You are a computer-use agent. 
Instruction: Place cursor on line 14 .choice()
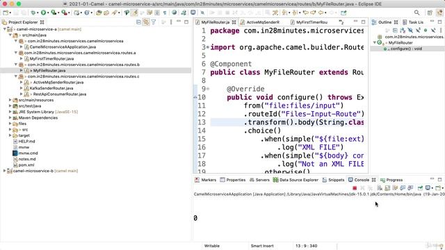262,131
